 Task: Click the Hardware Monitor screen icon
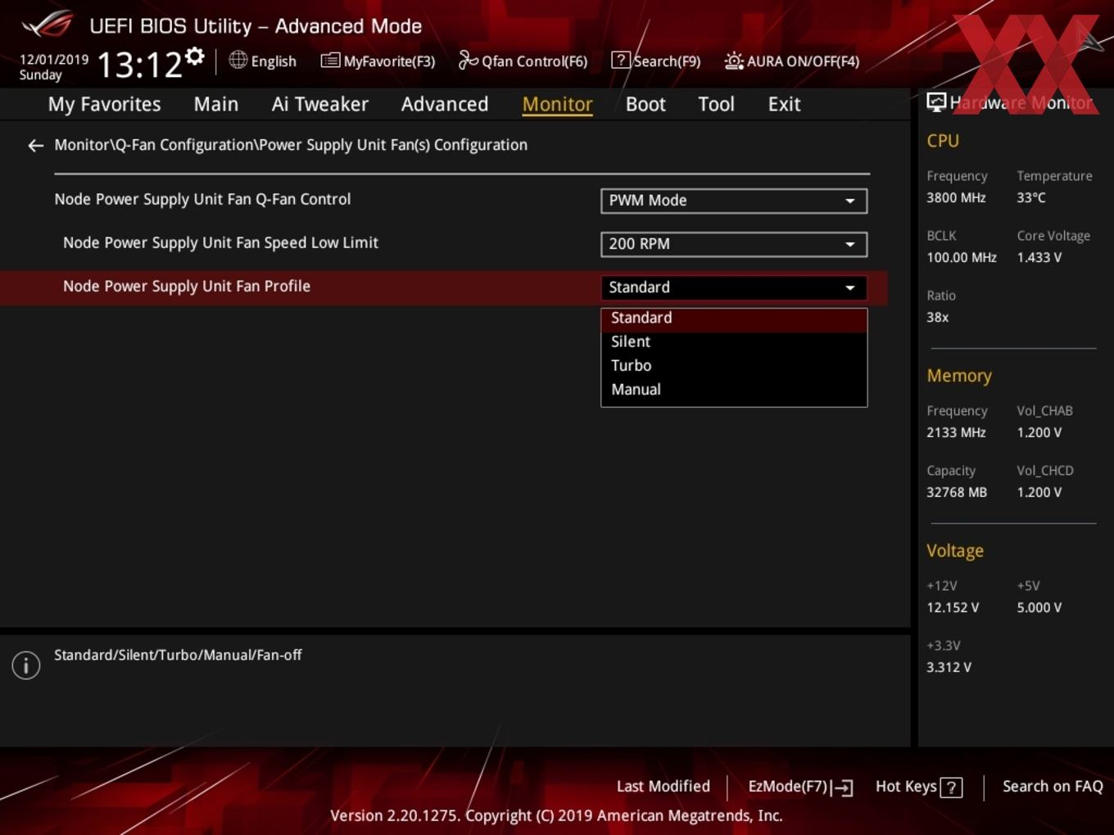936,102
